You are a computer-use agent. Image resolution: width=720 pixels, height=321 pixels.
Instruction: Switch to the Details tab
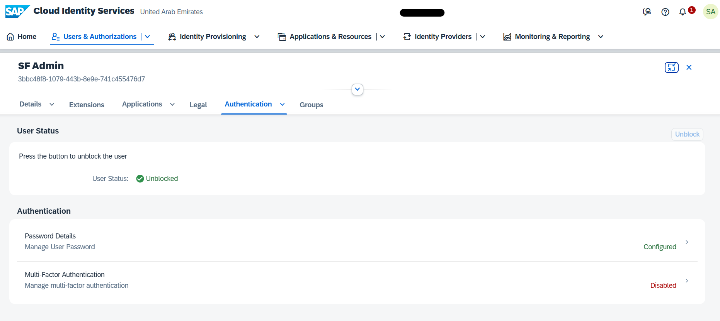pos(31,104)
